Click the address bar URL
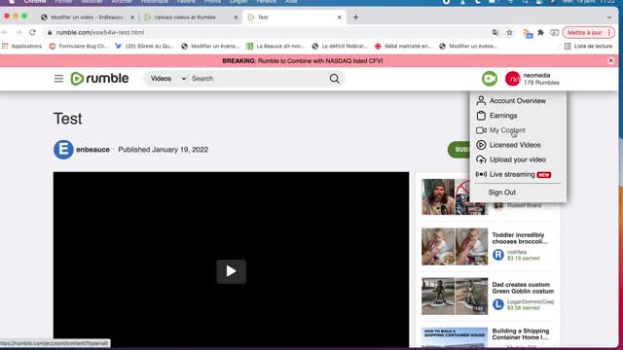Screen dimensions: 623x350 coord(100,32)
